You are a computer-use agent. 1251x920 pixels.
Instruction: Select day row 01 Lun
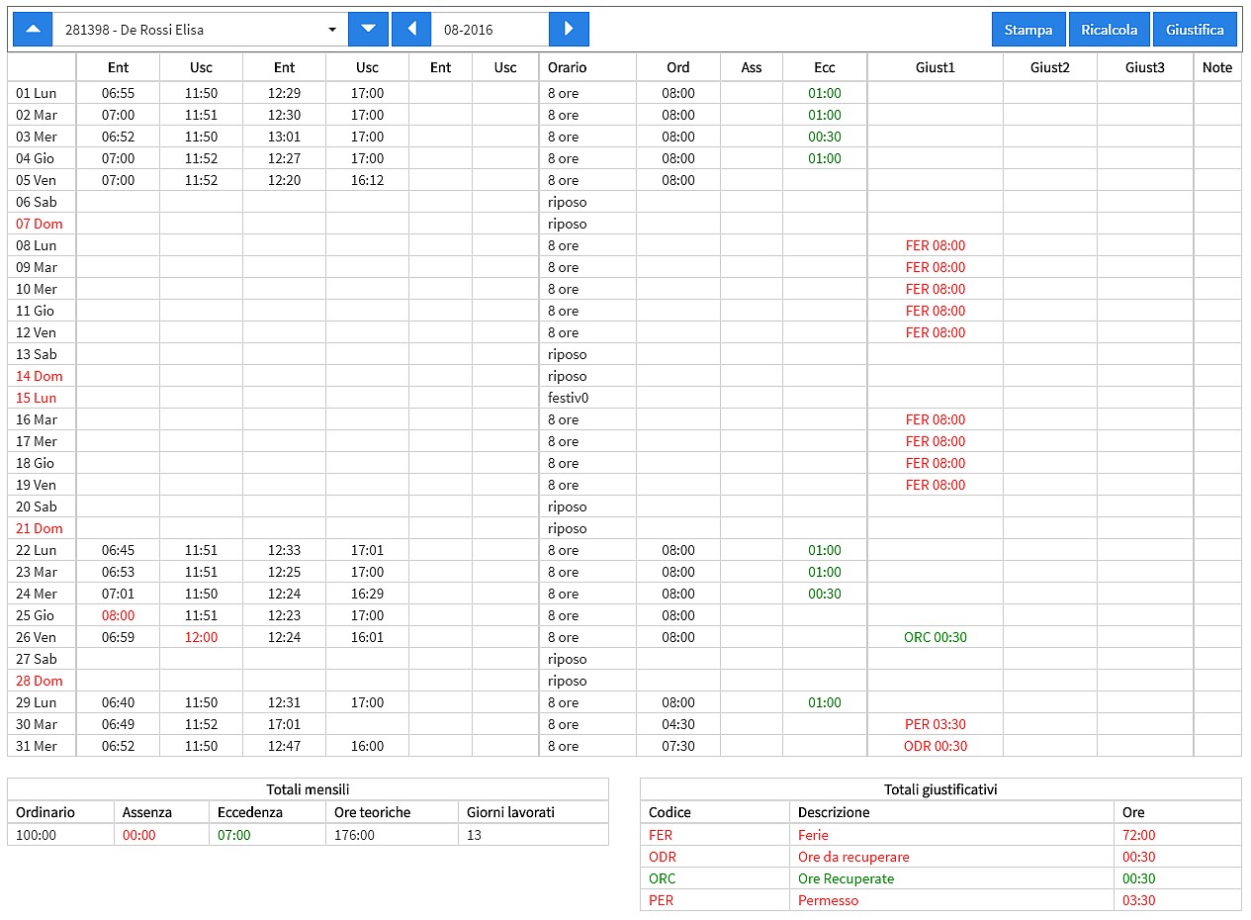[624, 93]
